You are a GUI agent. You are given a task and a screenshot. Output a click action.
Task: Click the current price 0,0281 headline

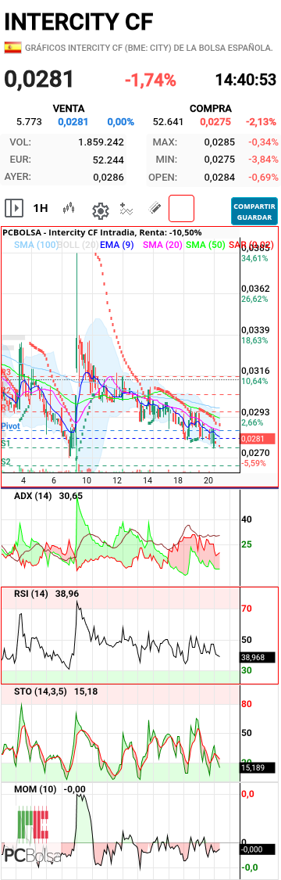[38, 79]
